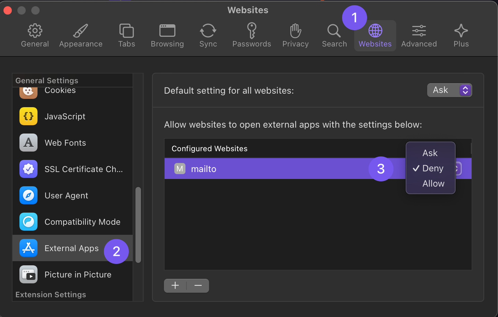This screenshot has height=317, width=498.
Task: Remove selected website with minus button
Action: [198, 285]
